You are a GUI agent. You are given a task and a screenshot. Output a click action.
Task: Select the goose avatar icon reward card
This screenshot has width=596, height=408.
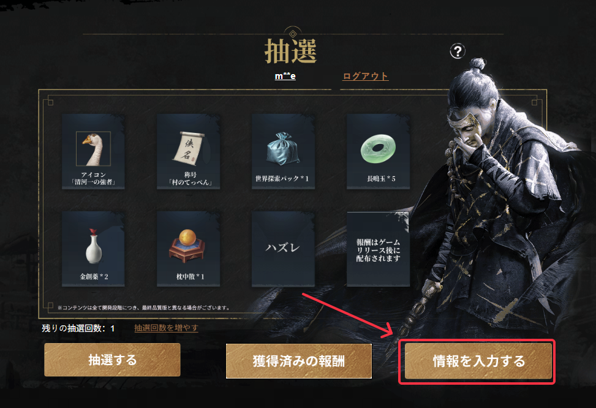pos(94,151)
